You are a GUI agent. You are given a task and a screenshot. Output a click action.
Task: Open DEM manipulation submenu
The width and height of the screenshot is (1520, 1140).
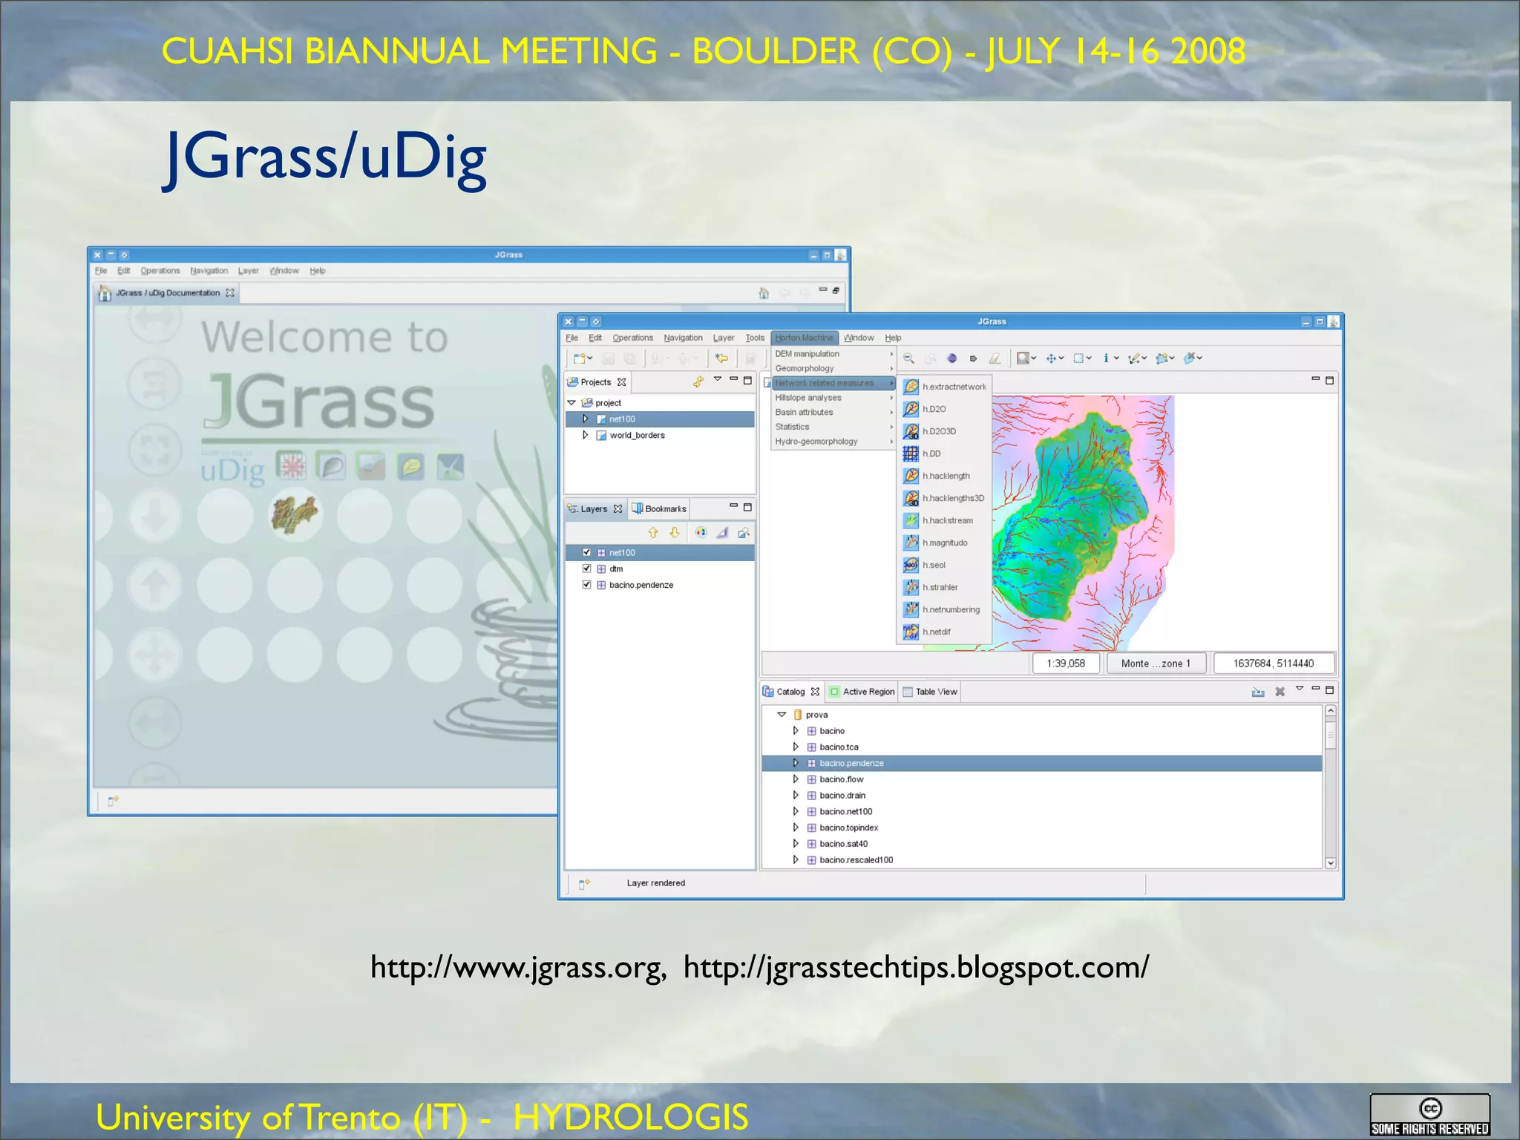833,354
